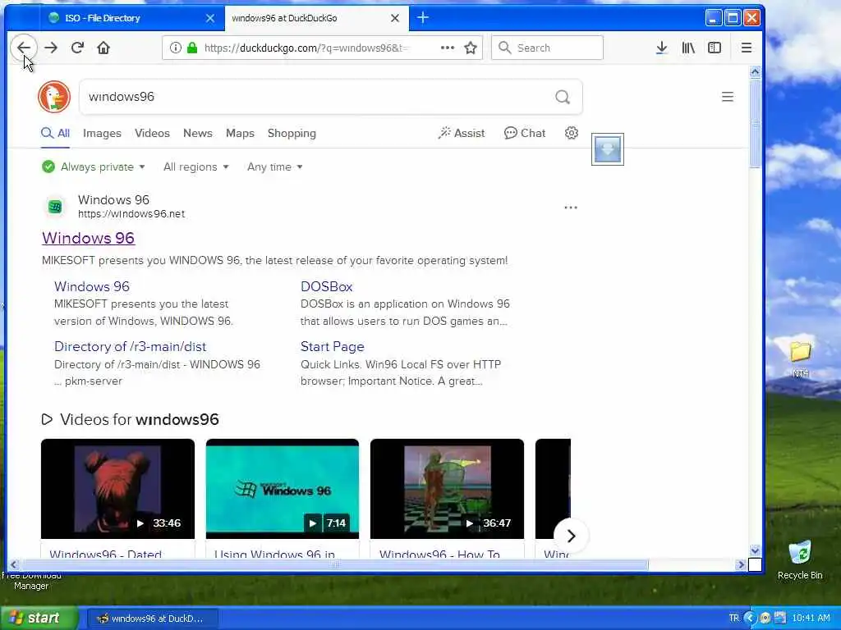Open the Firefox hamburger menu
Viewport: 841px width, 630px height.
[746, 48]
